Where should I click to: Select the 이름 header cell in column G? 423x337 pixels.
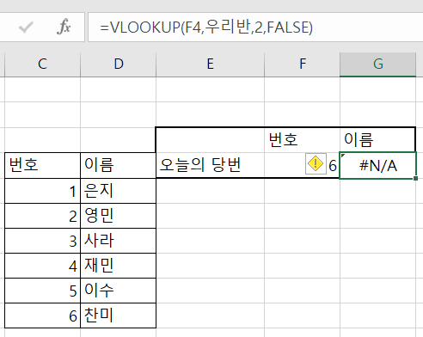pos(377,140)
